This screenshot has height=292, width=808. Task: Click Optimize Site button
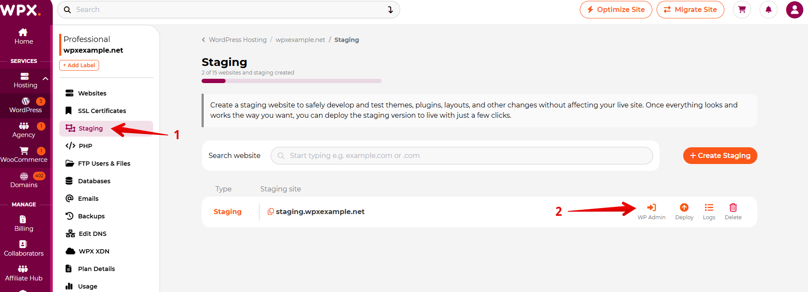(x=616, y=9)
